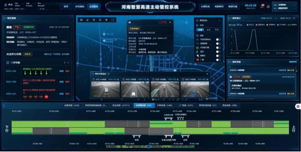301x152 pixels.
Task: Open the 状态感知 navigation tab
Action: [80, 7]
